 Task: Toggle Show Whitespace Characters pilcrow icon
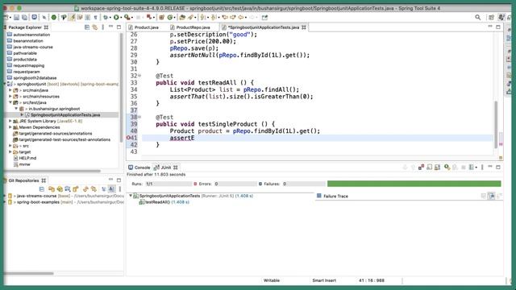pyautogui.click(x=95, y=17)
